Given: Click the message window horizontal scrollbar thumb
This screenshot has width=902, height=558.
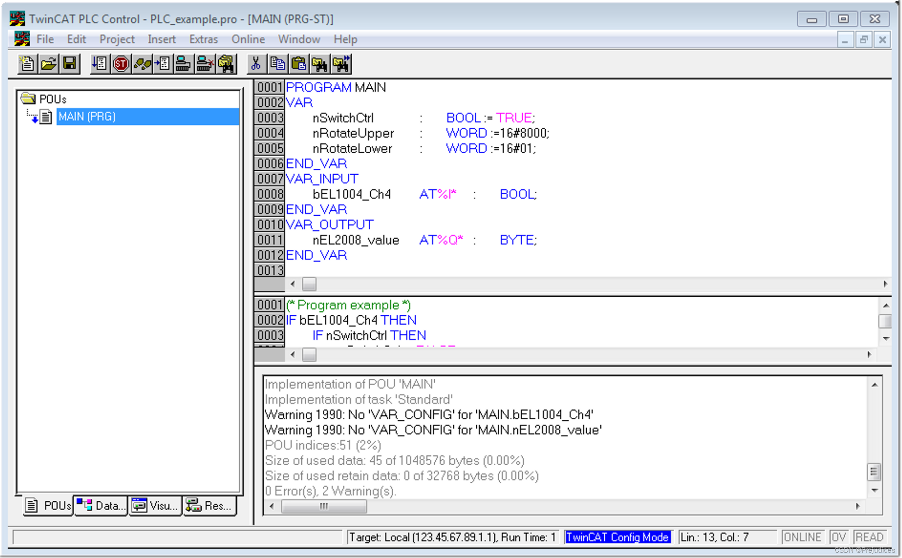Looking at the screenshot, I should click(x=324, y=506).
